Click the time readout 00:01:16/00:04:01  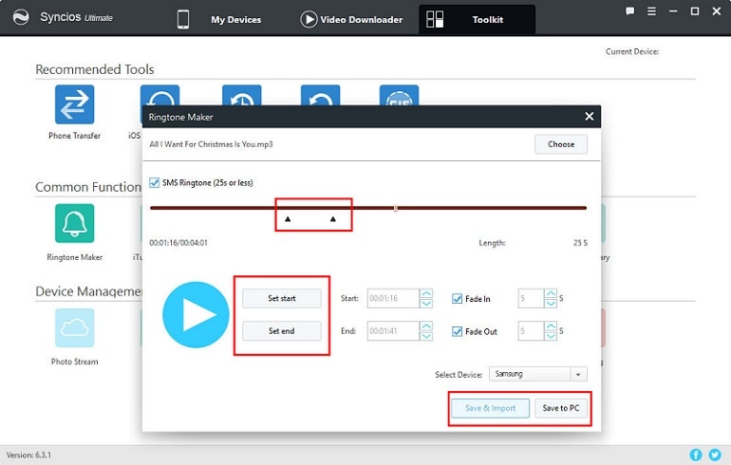tap(178, 243)
